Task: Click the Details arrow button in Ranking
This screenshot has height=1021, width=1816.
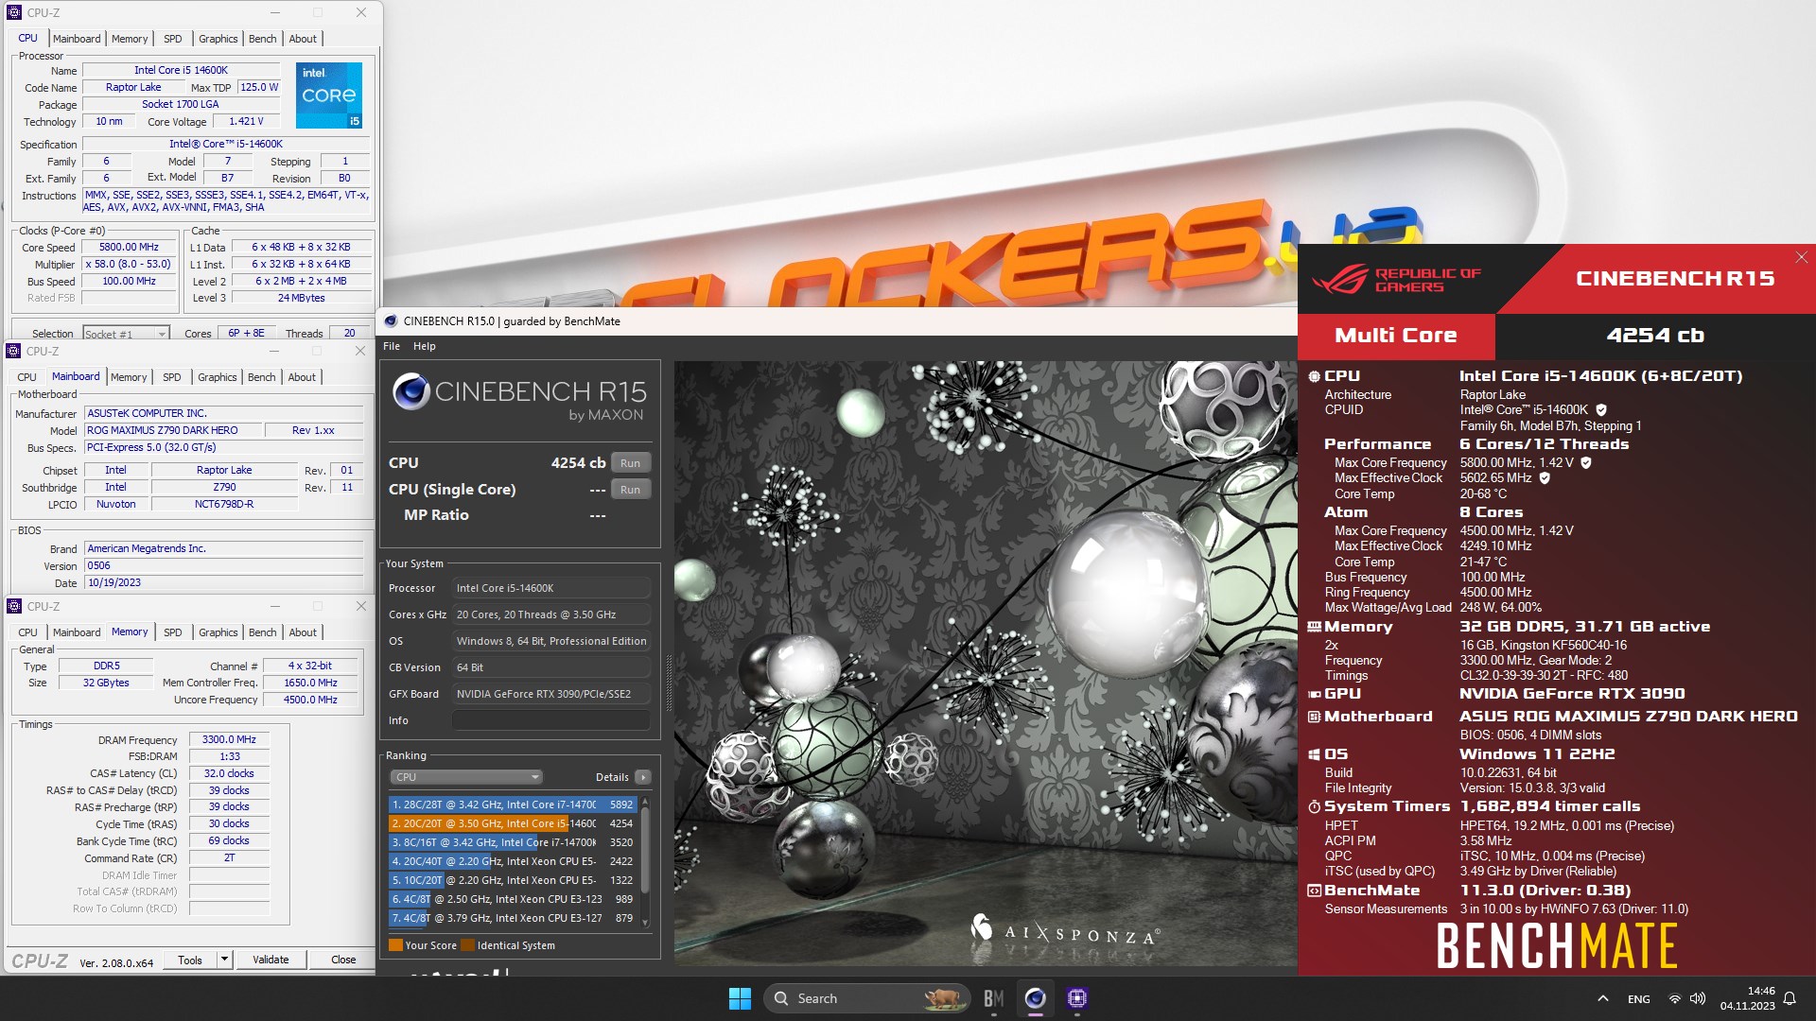Action: 643,777
